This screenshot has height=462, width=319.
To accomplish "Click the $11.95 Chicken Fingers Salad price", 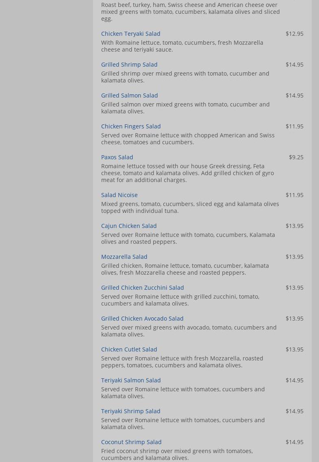I will pos(294,126).
